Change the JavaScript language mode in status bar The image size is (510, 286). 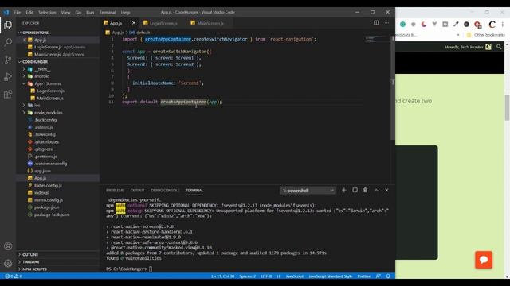coord(294,276)
